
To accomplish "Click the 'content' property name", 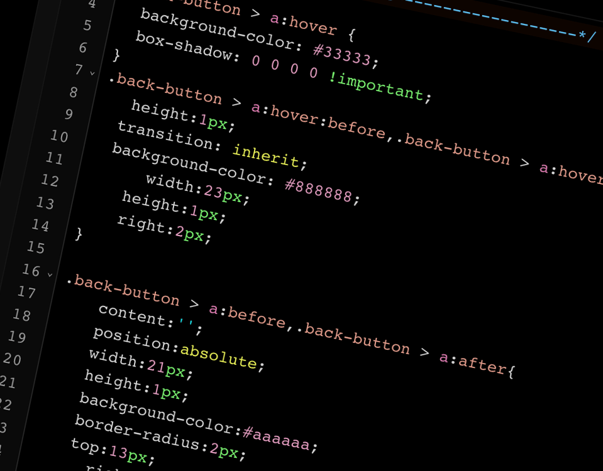I will click(133, 315).
